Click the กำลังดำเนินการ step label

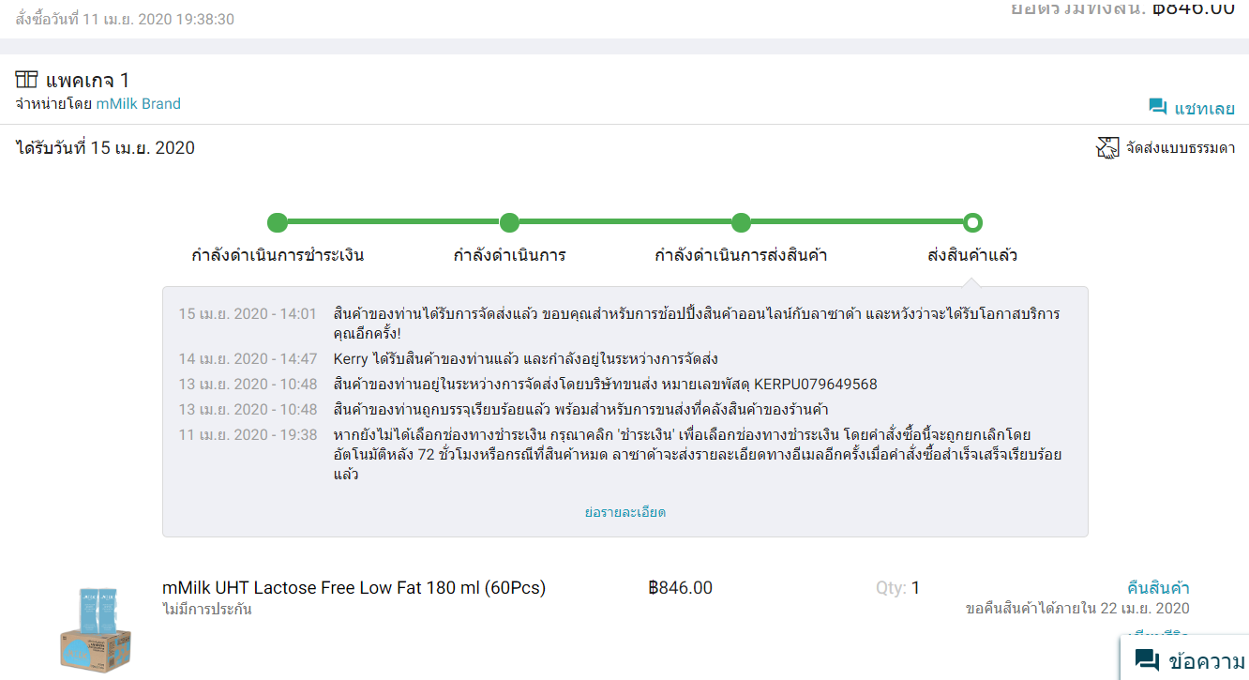pyautogui.click(x=509, y=255)
